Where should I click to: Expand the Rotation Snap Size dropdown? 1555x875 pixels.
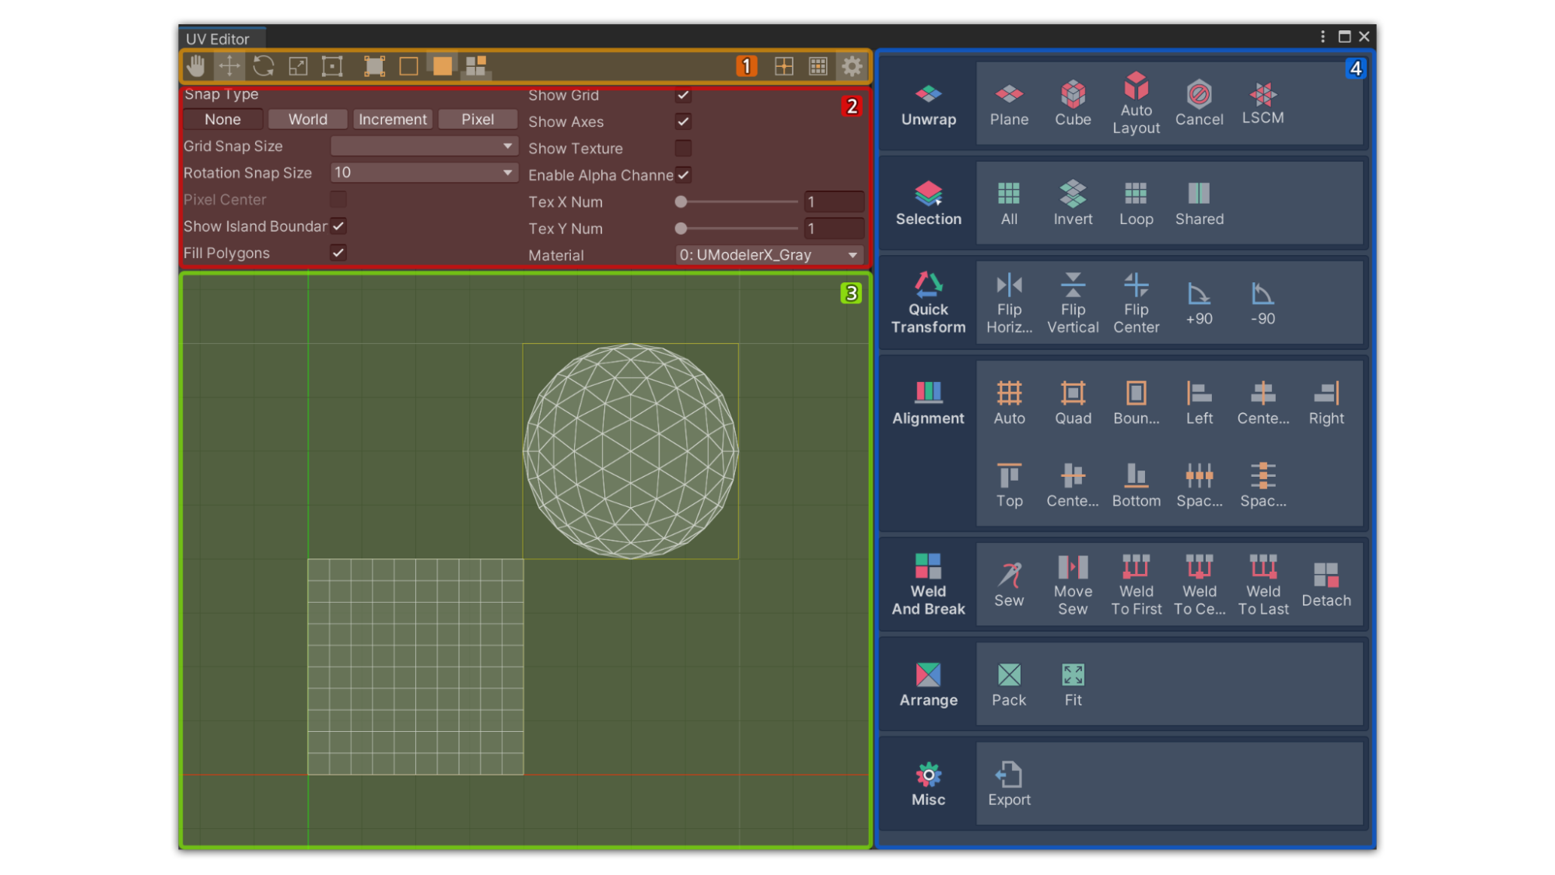[424, 173]
